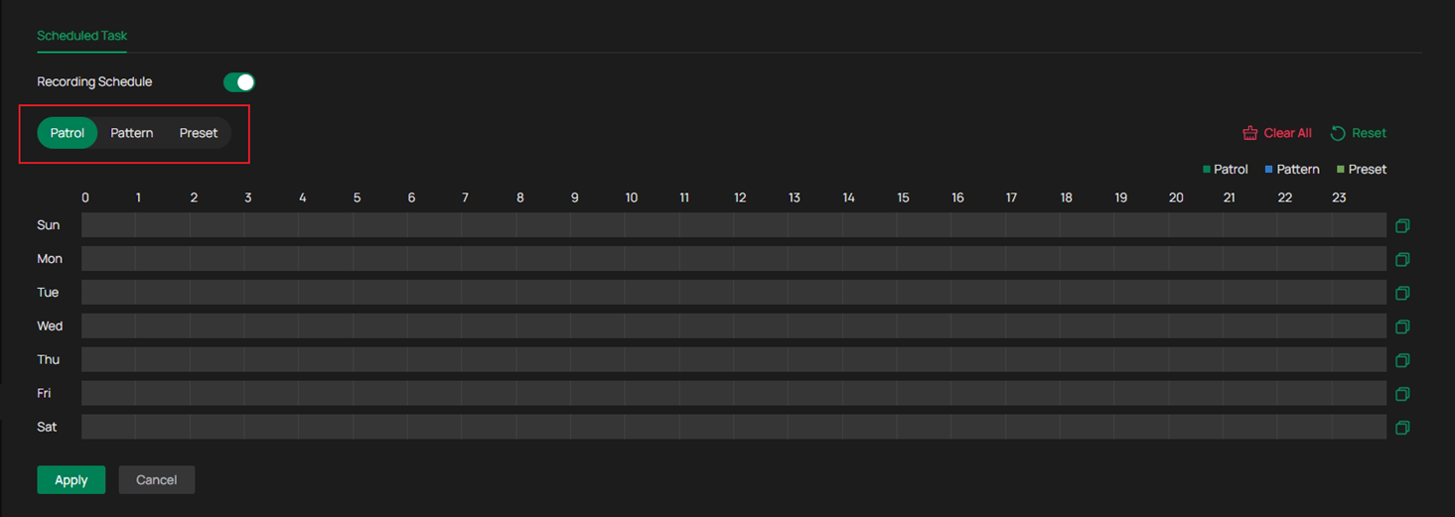Click the copy icon for Wednesday row

click(1402, 326)
